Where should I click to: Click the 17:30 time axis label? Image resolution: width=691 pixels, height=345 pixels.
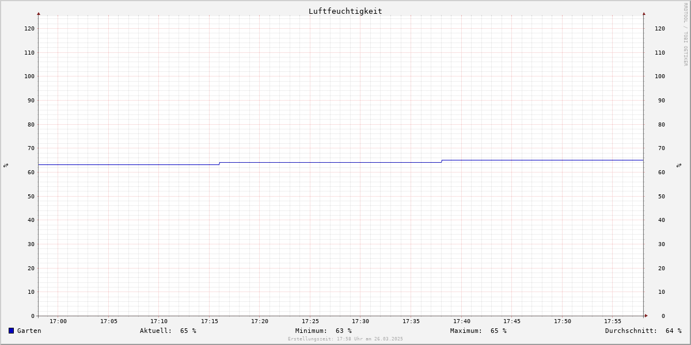360,321
